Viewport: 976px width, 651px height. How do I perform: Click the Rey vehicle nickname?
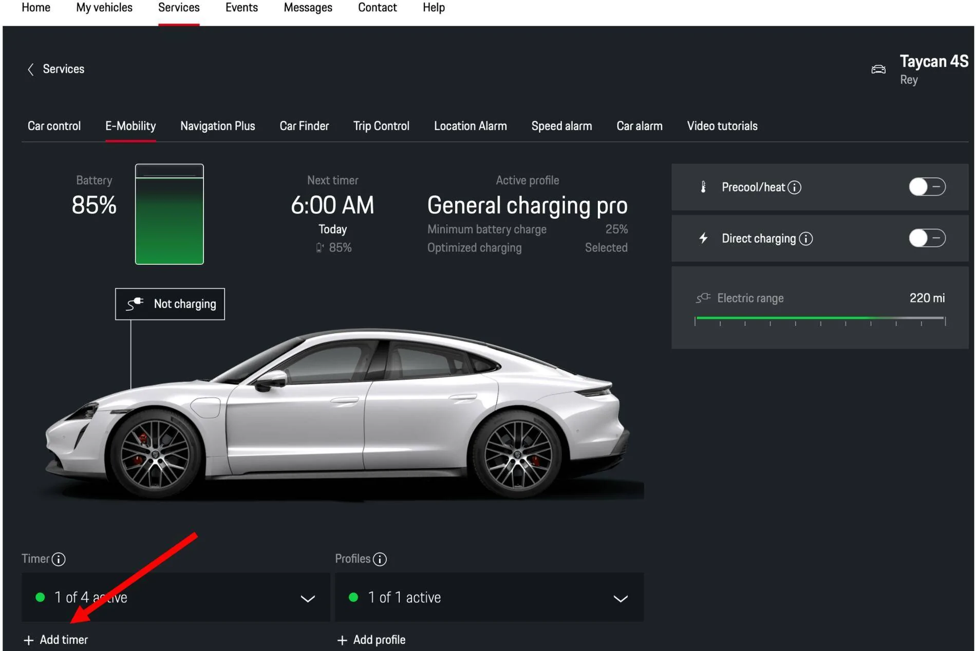tap(909, 80)
